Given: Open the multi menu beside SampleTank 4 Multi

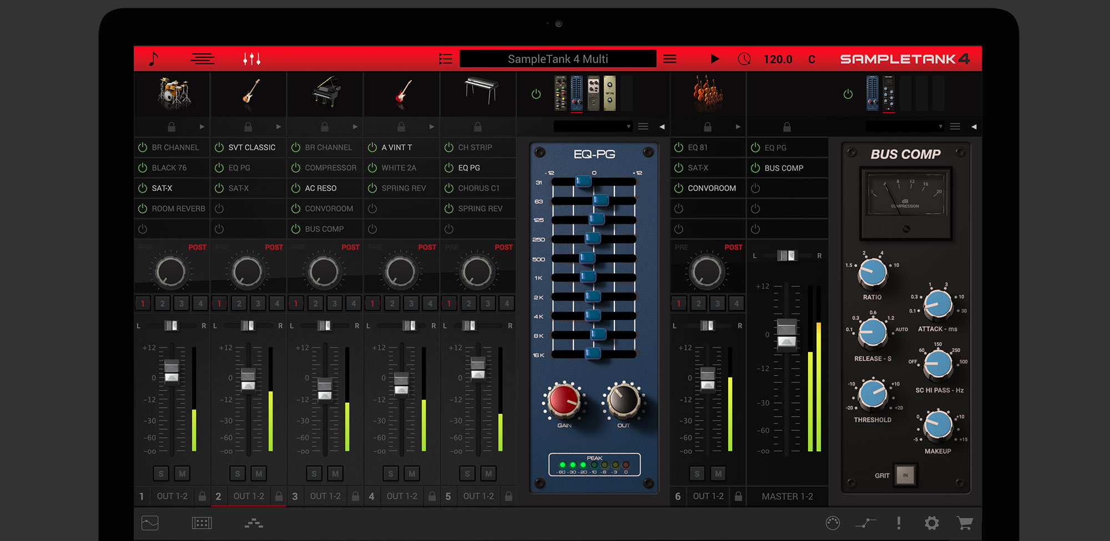Looking at the screenshot, I should (x=670, y=58).
